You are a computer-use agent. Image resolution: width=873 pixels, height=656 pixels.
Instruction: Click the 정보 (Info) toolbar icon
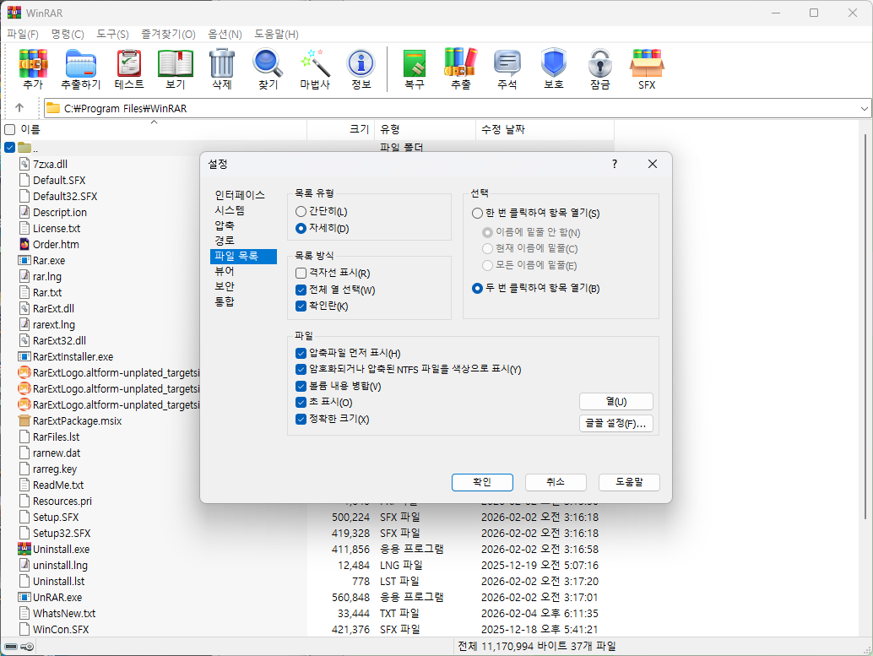point(361,63)
